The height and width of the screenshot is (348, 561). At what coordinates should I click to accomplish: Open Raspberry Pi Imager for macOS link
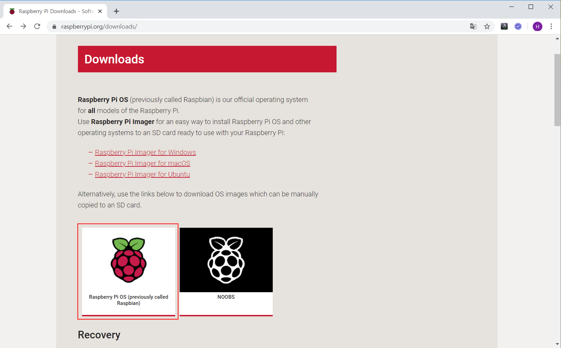[x=142, y=163]
